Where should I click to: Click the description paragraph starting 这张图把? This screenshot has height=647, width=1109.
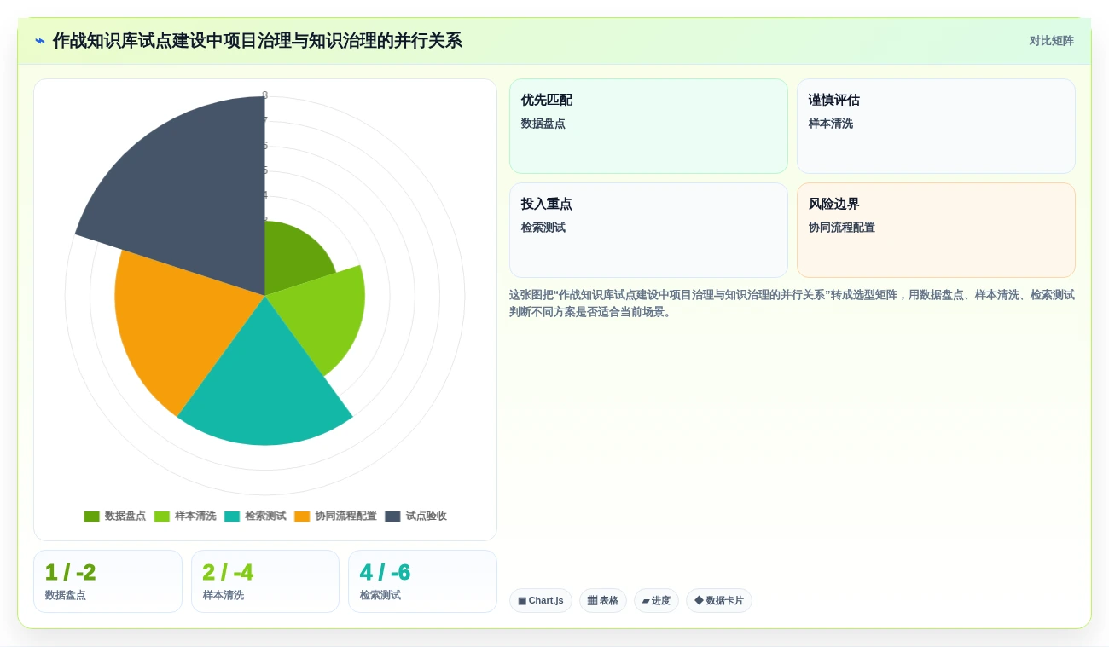point(792,303)
